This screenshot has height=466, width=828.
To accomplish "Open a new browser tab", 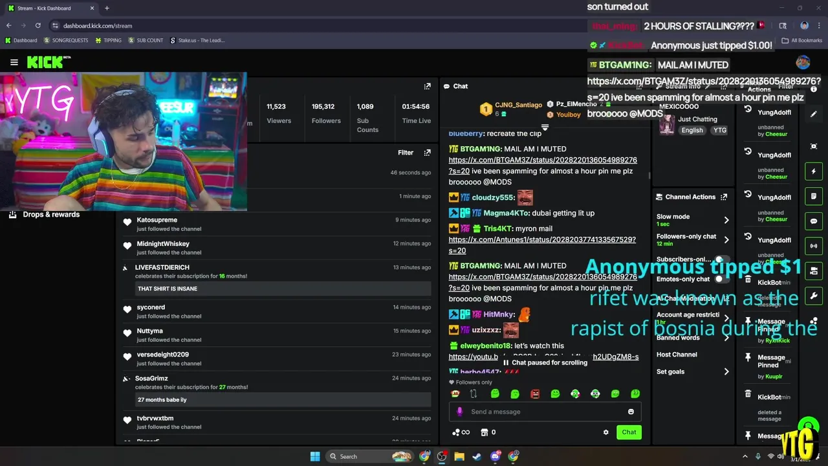I will click(107, 8).
